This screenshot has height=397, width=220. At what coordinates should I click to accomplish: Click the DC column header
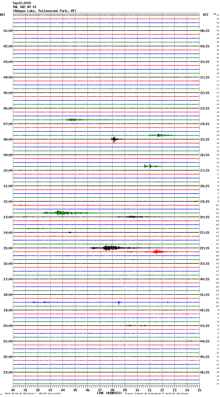click(x=215, y=14)
